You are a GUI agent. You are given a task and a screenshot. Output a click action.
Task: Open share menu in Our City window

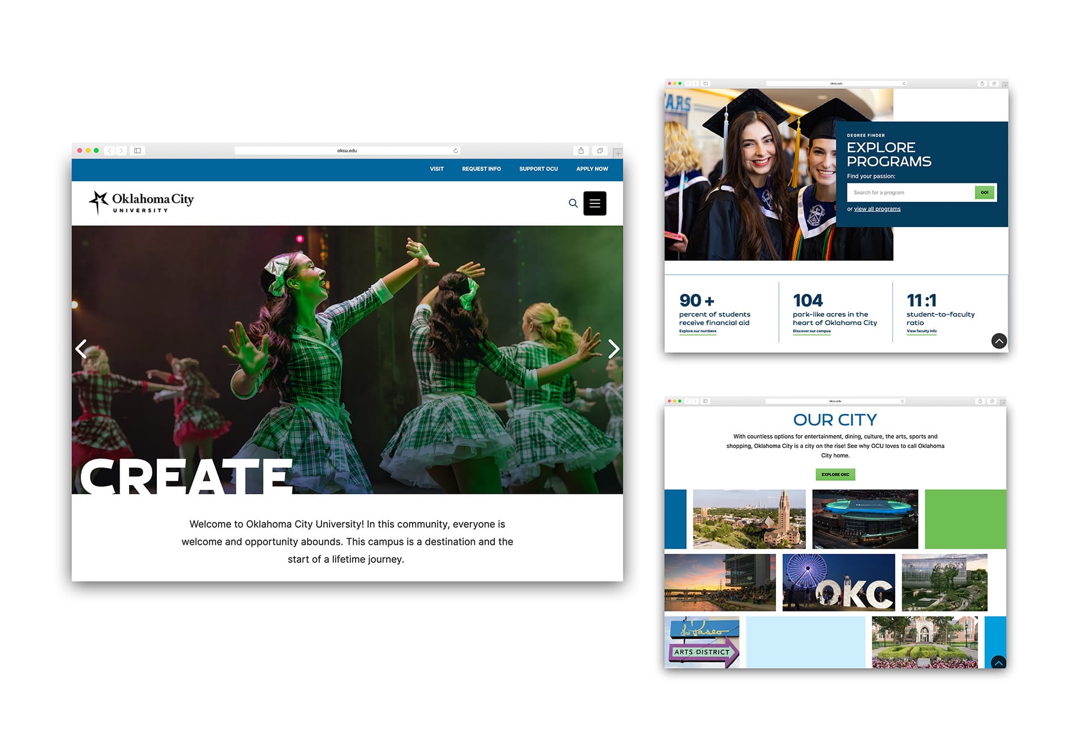point(980,401)
